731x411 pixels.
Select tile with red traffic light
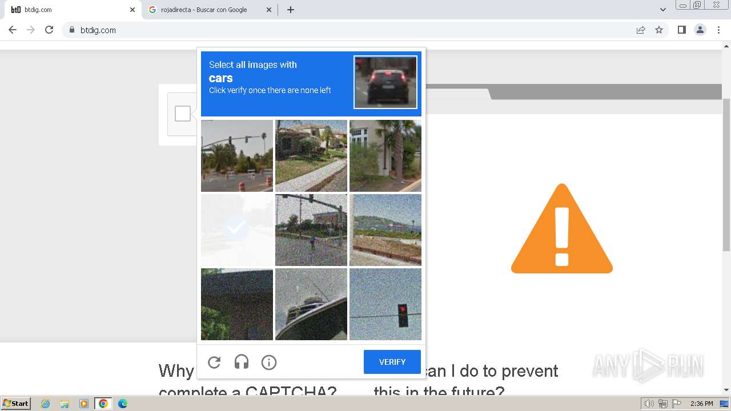[x=385, y=304]
